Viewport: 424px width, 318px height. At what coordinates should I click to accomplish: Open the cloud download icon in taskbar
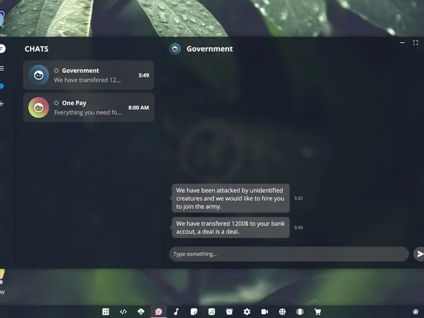(x=141, y=312)
